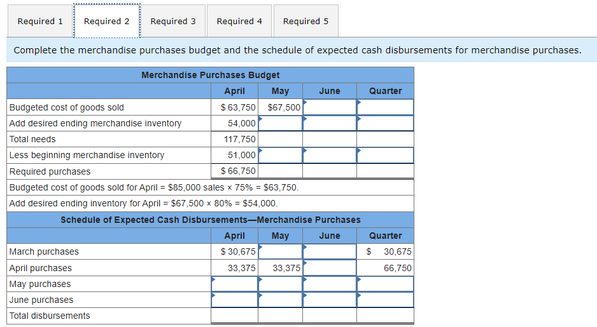The height and width of the screenshot is (327, 597).
Task: Click June cell for May purchases
Action: click(x=330, y=284)
